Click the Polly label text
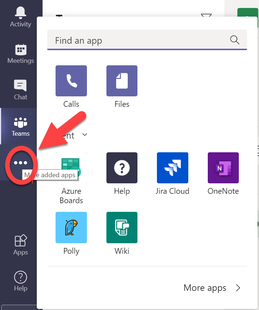Image resolution: width=259 pixels, height=310 pixels. [71, 251]
